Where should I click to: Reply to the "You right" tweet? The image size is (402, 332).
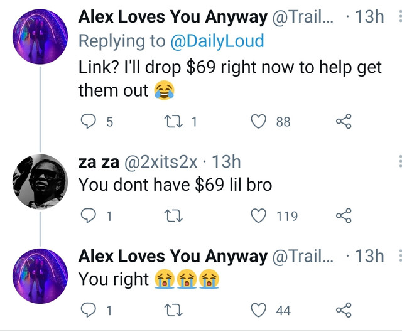89,310
